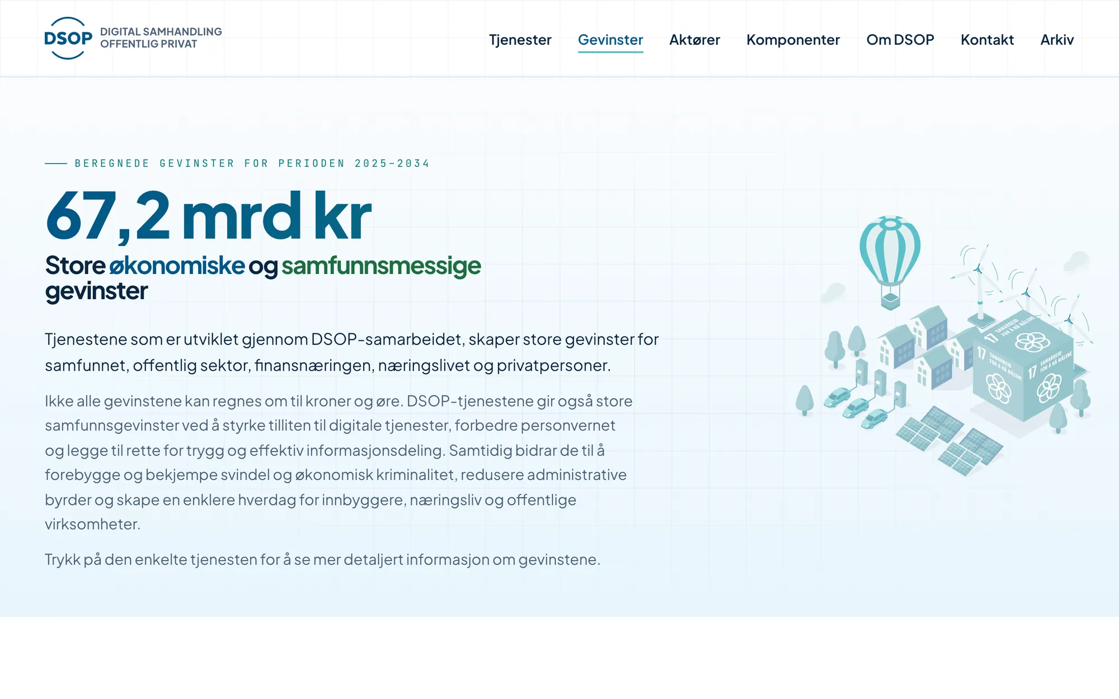The height and width of the screenshot is (699, 1119).
Task: Click the '67,2 mrd kr' headline figure
Action: pos(208,216)
